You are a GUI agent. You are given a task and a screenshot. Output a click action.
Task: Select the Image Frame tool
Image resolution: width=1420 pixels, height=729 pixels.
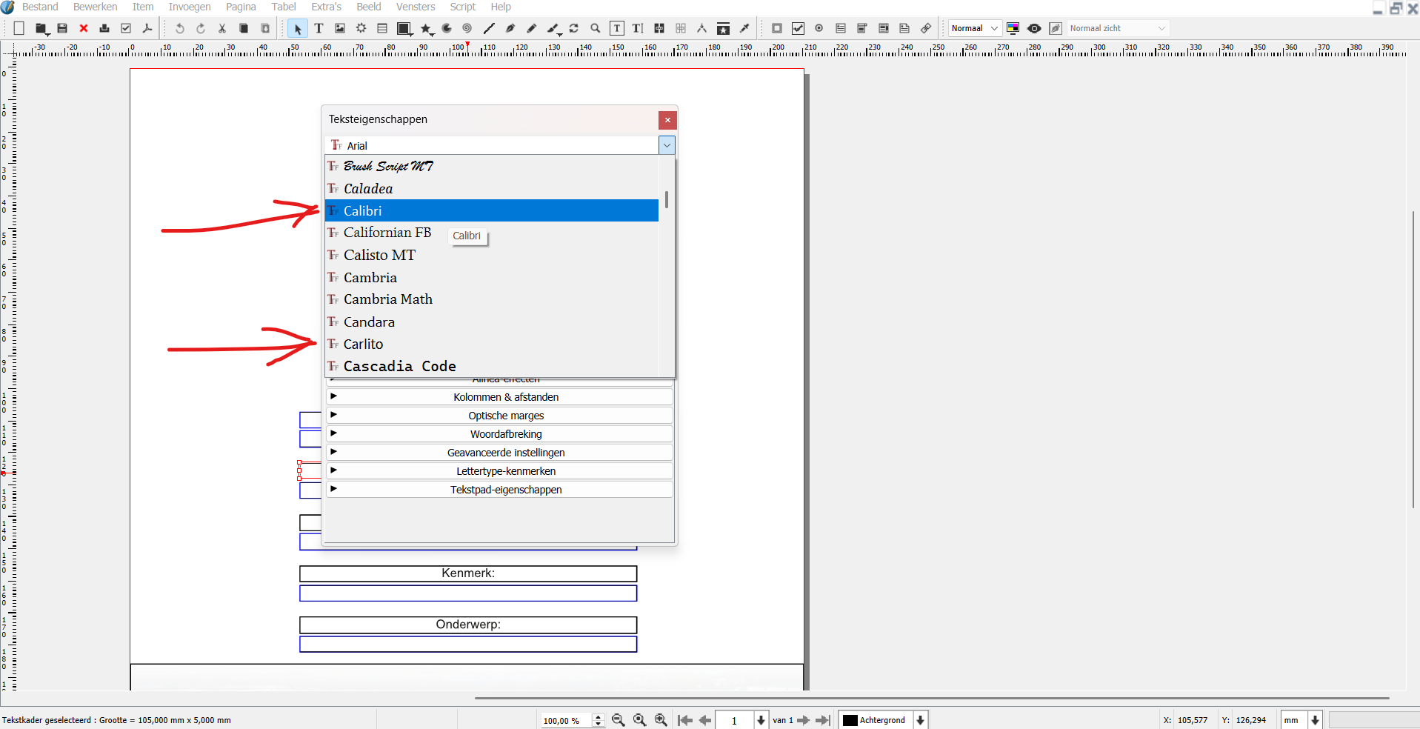(340, 28)
